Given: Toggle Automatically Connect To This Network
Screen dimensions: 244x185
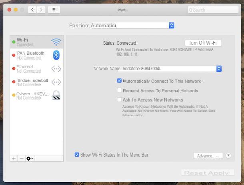Looking at the screenshot, I should [x=119, y=81].
